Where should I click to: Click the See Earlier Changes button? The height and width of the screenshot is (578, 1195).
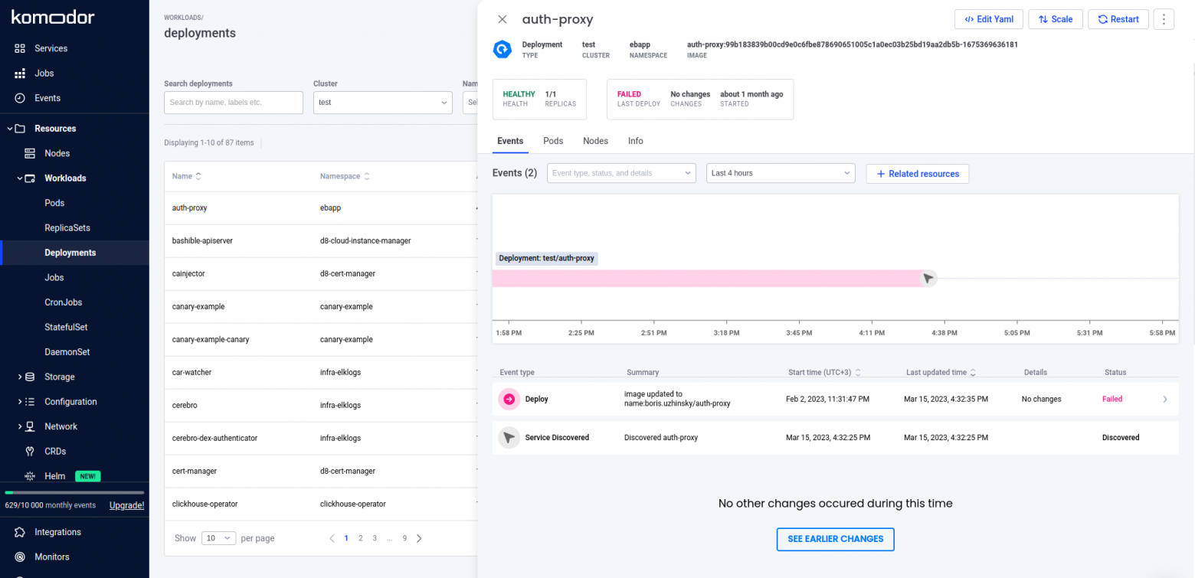[835, 539]
